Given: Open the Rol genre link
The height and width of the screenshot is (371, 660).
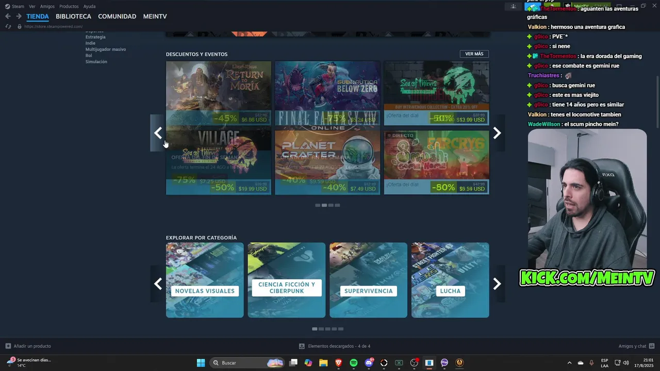Looking at the screenshot, I should tap(89, 56).
